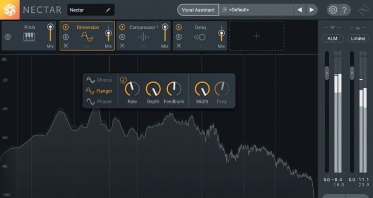The image size is (373, 198).
Task: Select the Compressor 1 module icon
Action: 143,37
